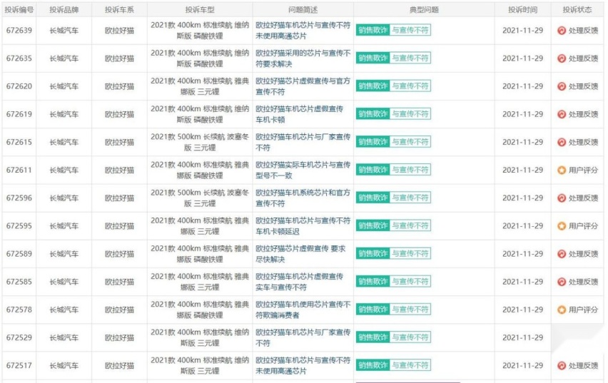Click 长城汽车 brand in row 672639
Viewport: 608px width, 383px height.
(64, 30)
